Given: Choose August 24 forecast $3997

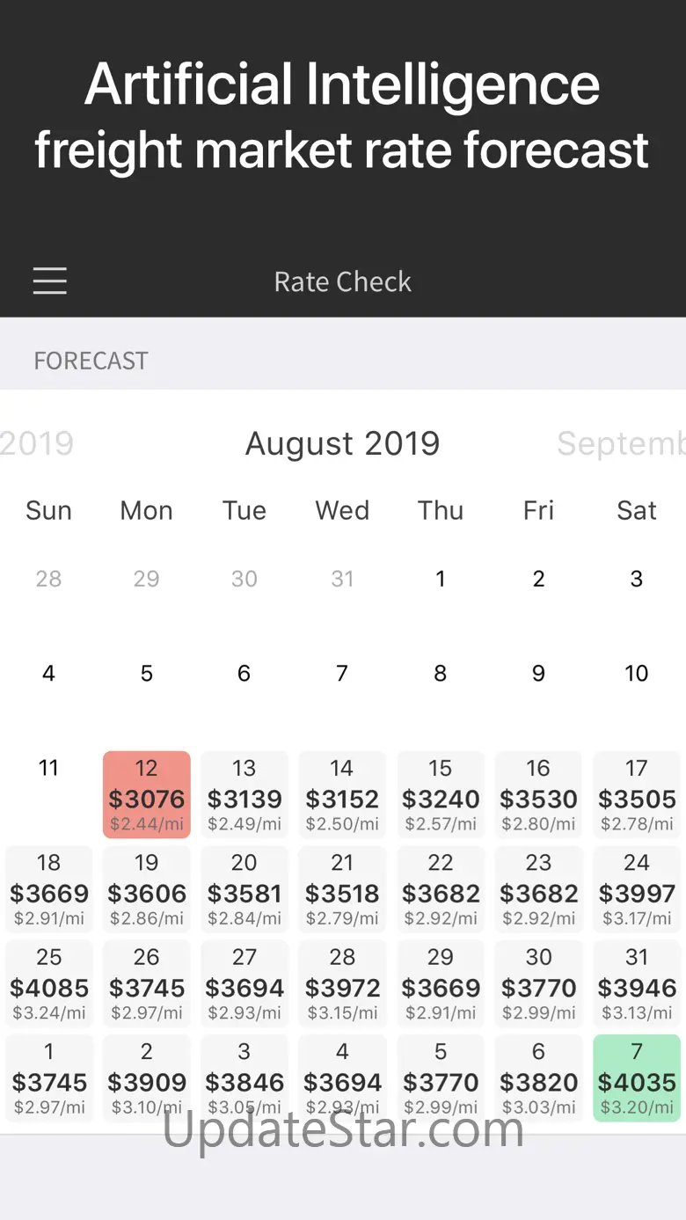Looking at the screenshot, I should 637,889.
